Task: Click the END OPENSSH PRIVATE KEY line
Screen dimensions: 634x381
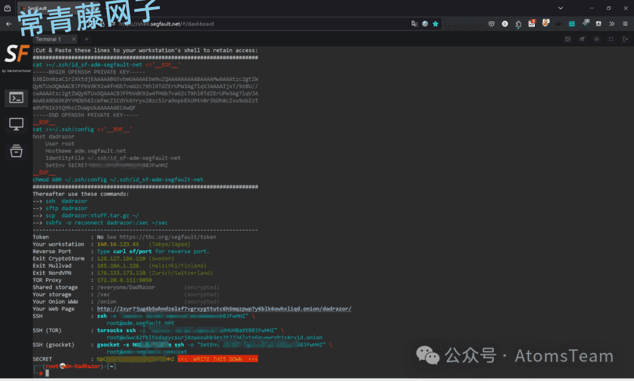Action: click(86, 115)
